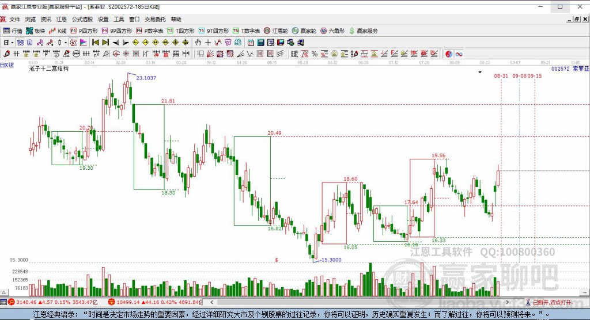The height and width of the screenshot is (320, 590).
Task: Open the 公式选股 menu
Action: (82, 19)
